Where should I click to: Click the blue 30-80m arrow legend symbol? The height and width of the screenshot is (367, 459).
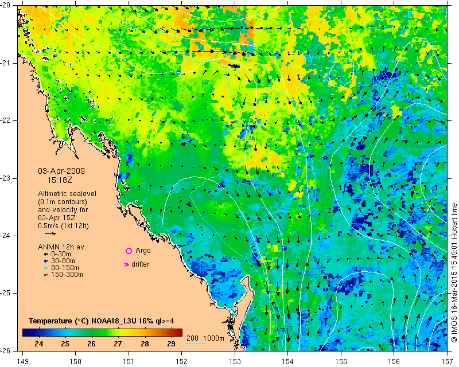click(46, 261)
